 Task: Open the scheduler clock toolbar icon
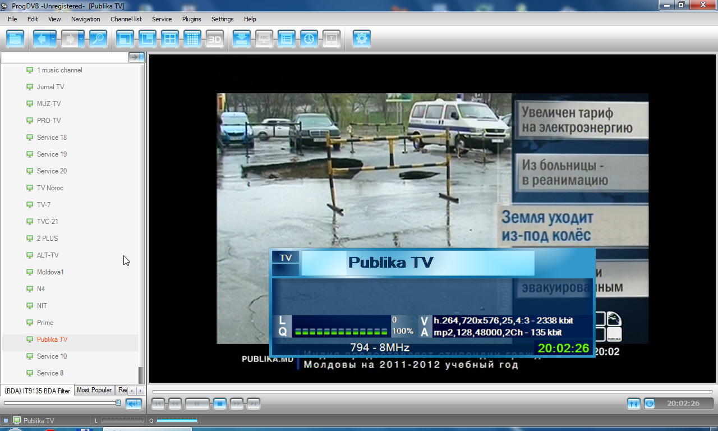pos(309,39)
